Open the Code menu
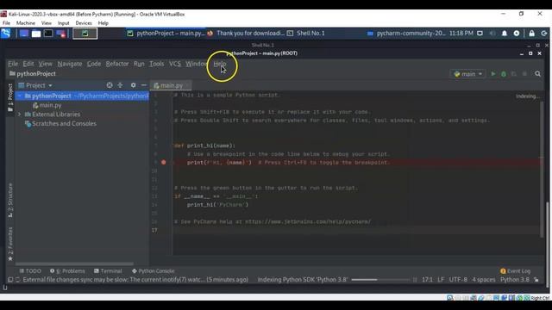 94,64
